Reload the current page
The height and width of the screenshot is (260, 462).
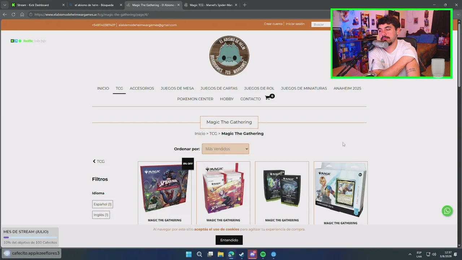[13, 14]
